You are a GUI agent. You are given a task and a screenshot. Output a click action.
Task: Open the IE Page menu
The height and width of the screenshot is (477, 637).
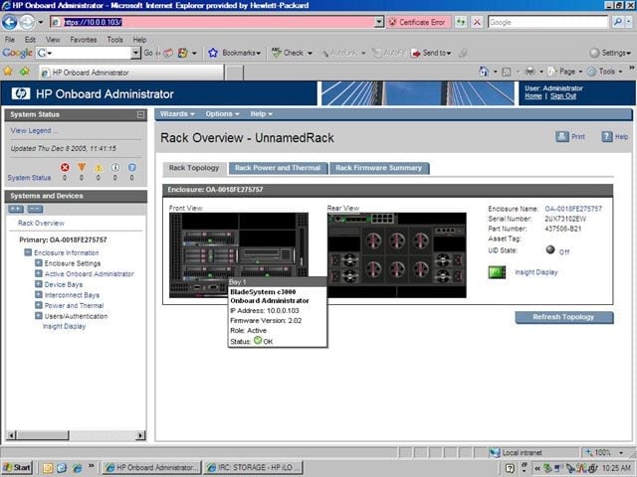point(565,72)
